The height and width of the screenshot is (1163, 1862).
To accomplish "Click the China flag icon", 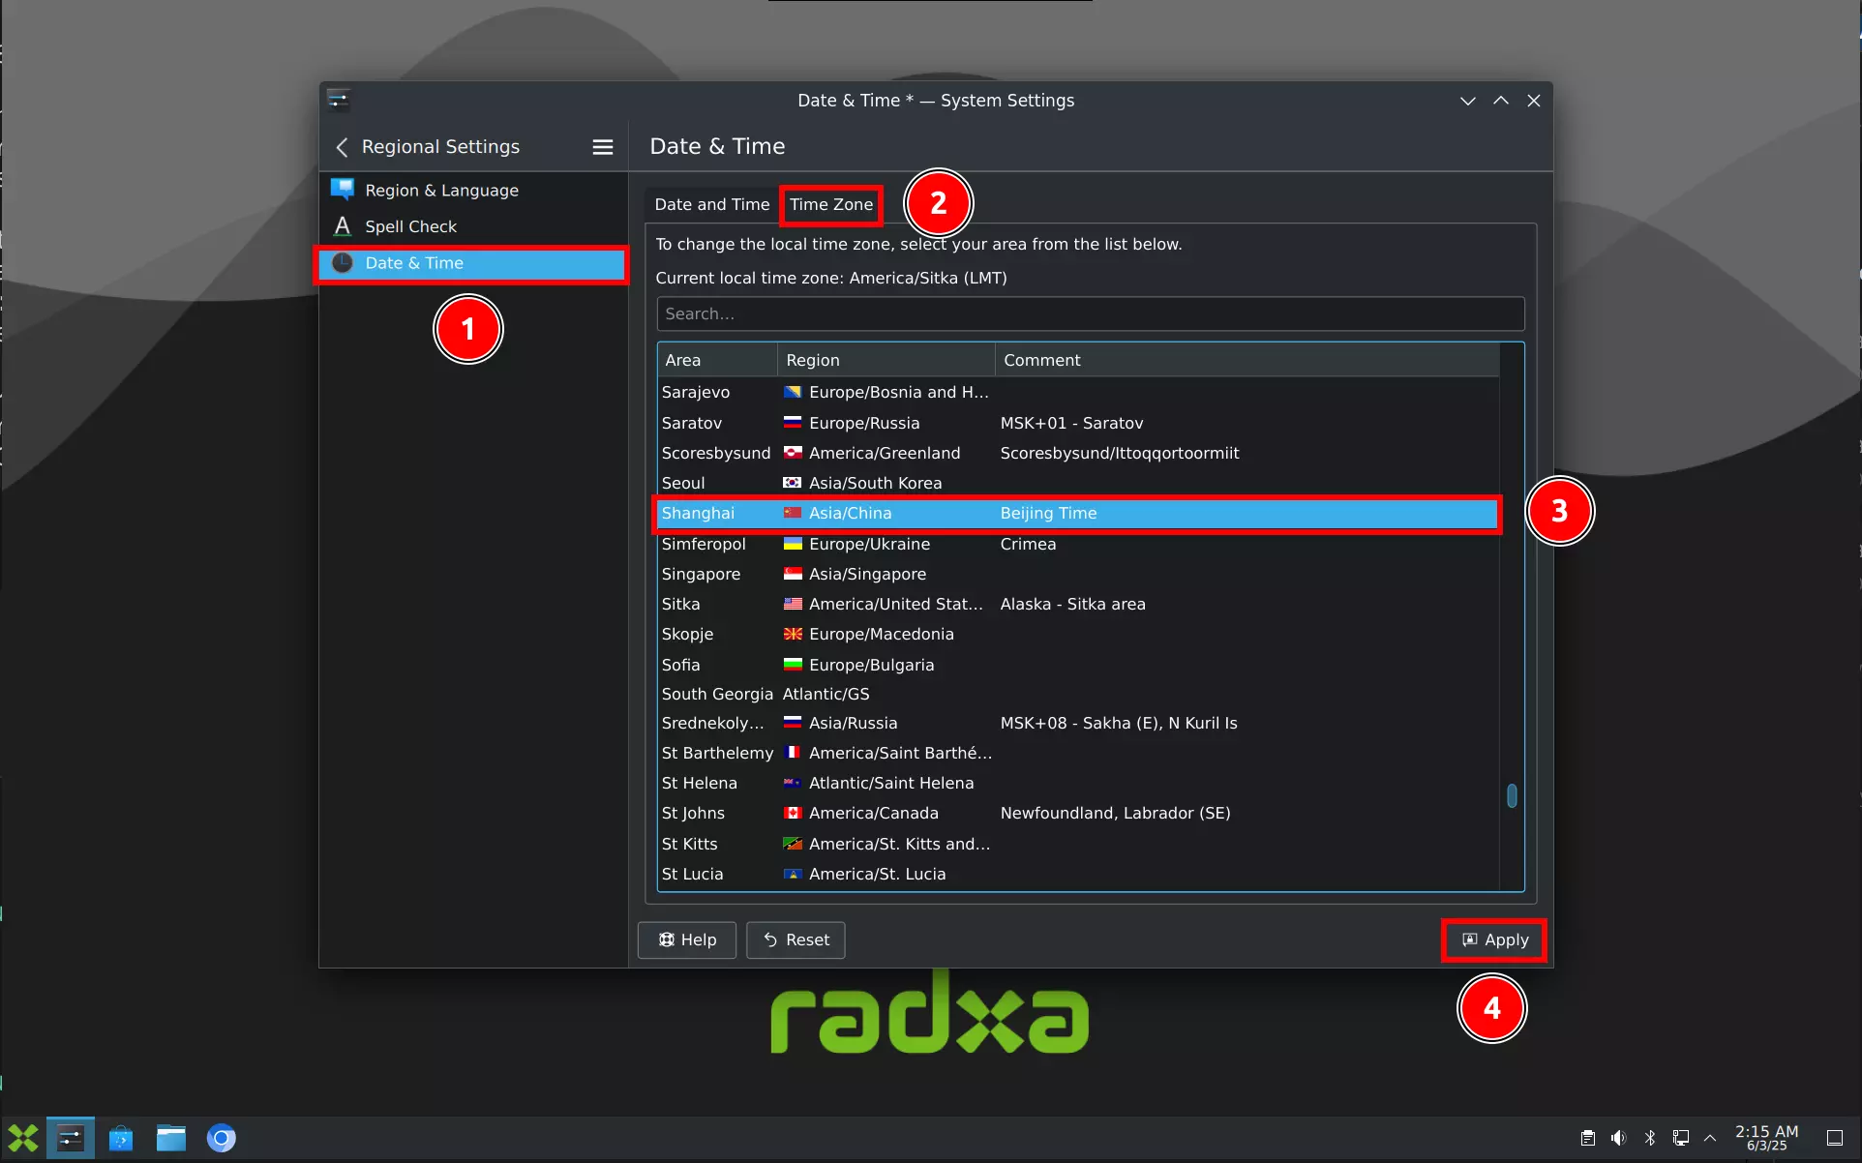I will pos(793,513).
